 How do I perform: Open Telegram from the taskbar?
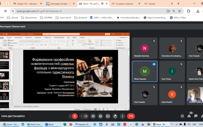95,124
